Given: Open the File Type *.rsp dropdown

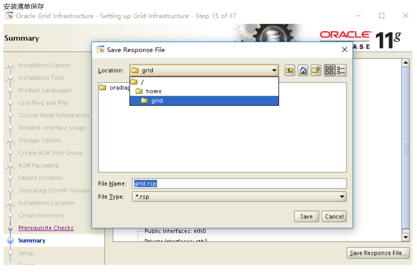Looking at the screenshot, I should (239, 196).
